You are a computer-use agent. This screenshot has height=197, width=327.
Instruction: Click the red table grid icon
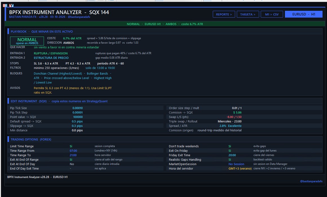(x=5, y=6)
